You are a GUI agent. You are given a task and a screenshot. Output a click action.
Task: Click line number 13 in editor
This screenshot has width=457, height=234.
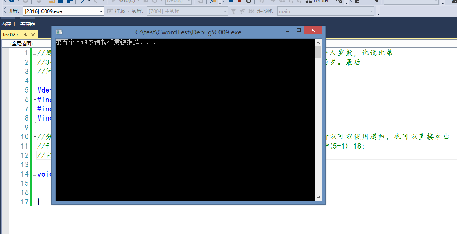click(24, 165)
